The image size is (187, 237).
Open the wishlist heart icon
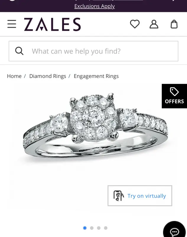point(135,24)
